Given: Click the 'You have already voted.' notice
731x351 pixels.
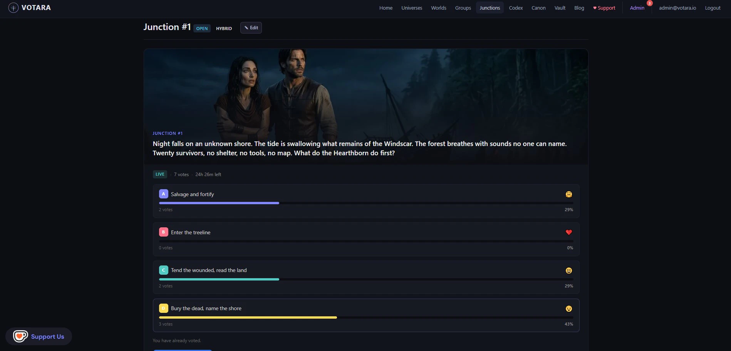Looking at the screenshot, I should pos(177,341).
